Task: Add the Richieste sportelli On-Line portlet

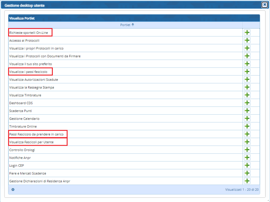Action: tap(247, 33)
